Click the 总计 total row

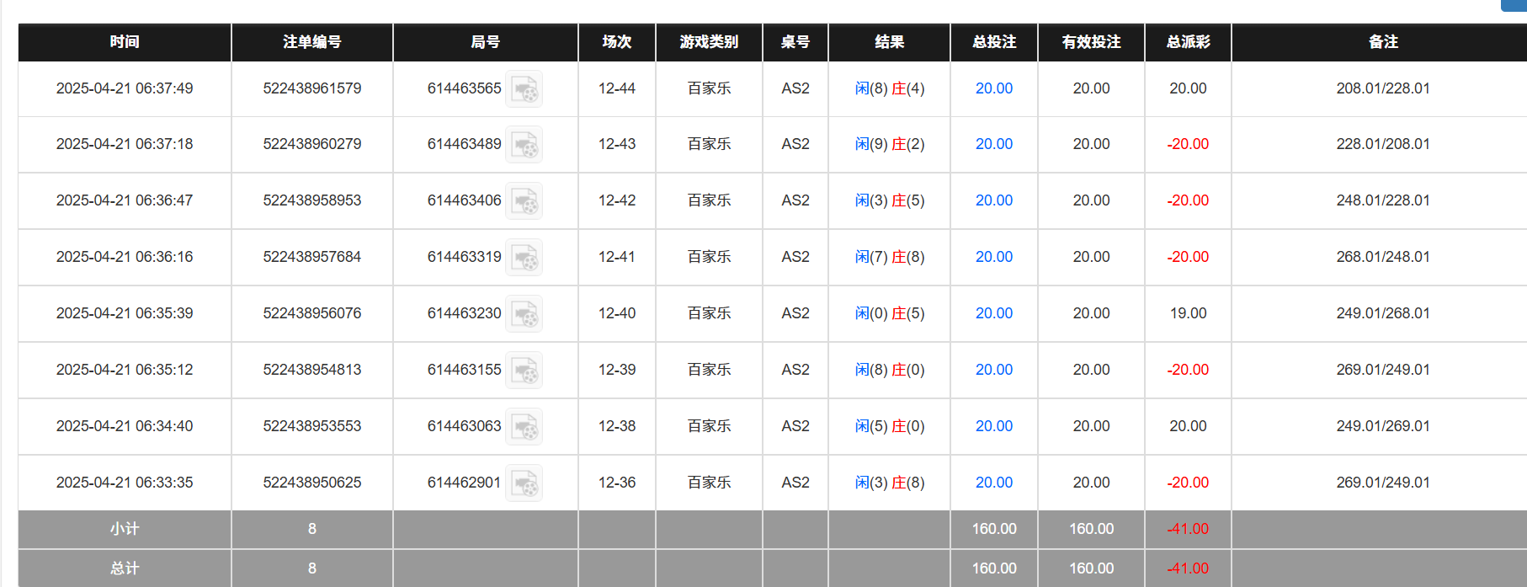point(124,568)
